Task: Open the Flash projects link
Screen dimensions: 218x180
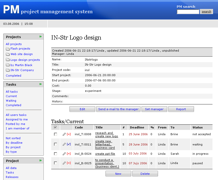Action: click(x=20, y=49)
